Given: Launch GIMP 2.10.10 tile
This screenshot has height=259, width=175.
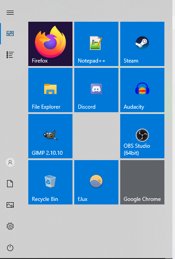Looking at the screenshot, I should [x=50, y=136].
